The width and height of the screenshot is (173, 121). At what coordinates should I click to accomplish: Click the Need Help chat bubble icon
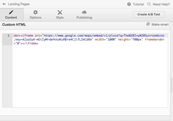pyautogui.click(x=149, y=4)
